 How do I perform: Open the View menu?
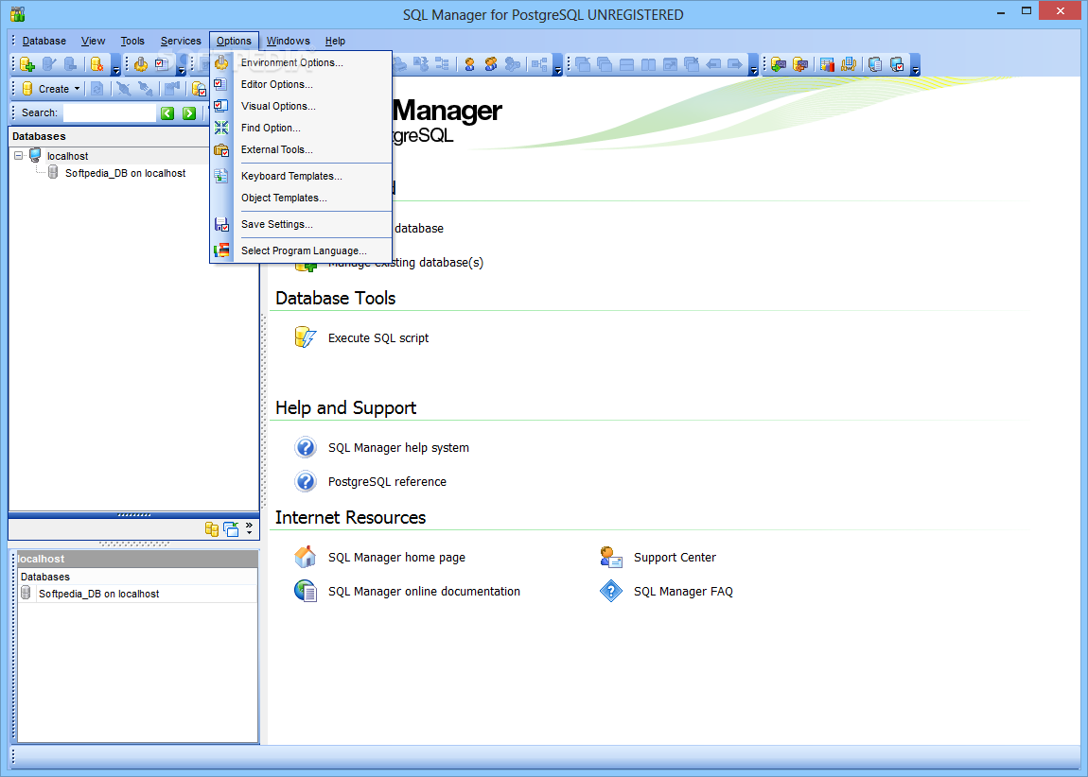point(93,41)
